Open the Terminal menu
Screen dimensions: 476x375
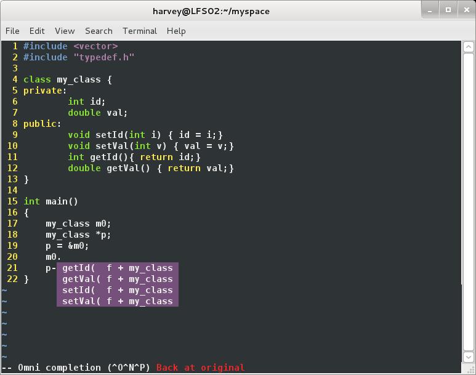(140, 31)
